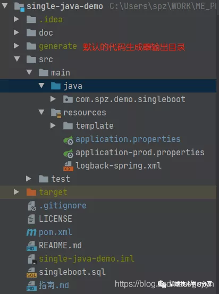Image resolution: width=219 pixels, height=294 pixels.
Task: Click the Markdown icon of README.md
Action: pos(31,246)
